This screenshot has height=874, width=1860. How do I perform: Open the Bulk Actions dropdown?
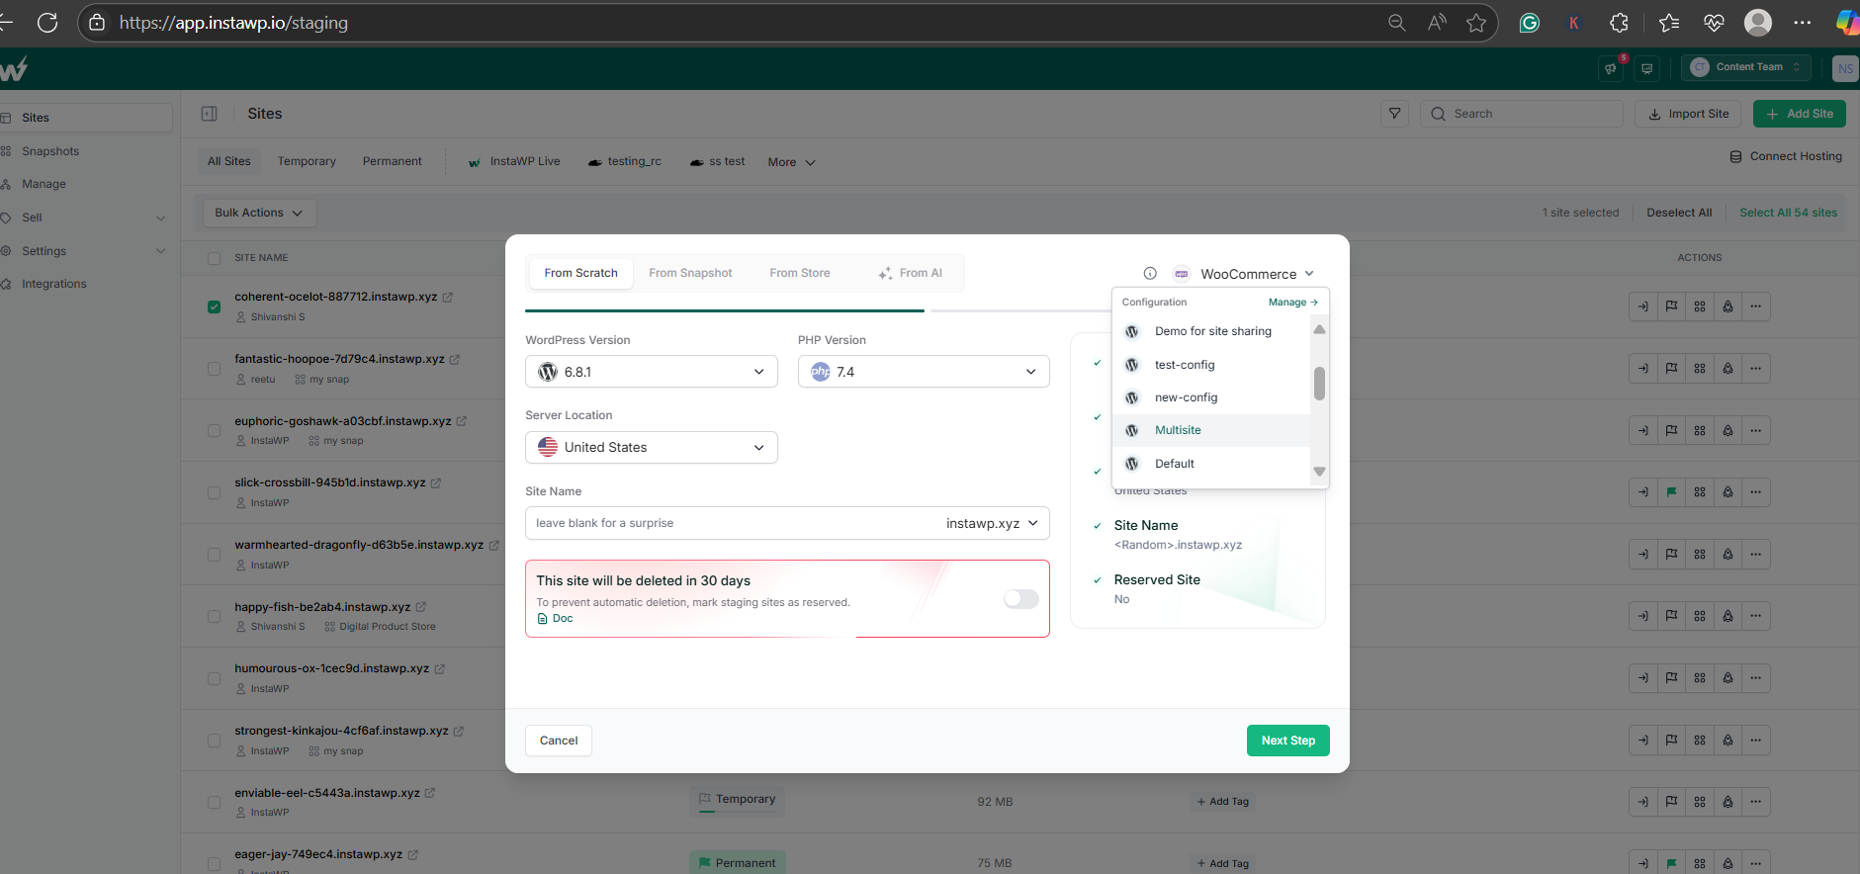click(x=260, y=213)
